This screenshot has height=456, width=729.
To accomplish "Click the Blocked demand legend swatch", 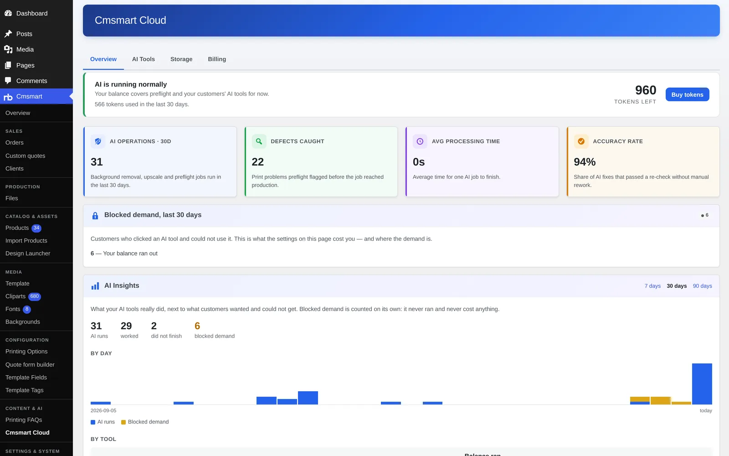I will pyautogui.click(x=123, y=422).
